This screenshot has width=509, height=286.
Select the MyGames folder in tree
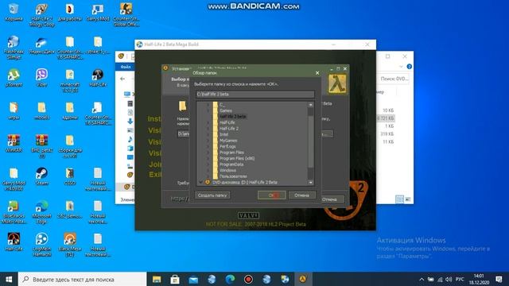pyautogui.click(x=228, y=141)
